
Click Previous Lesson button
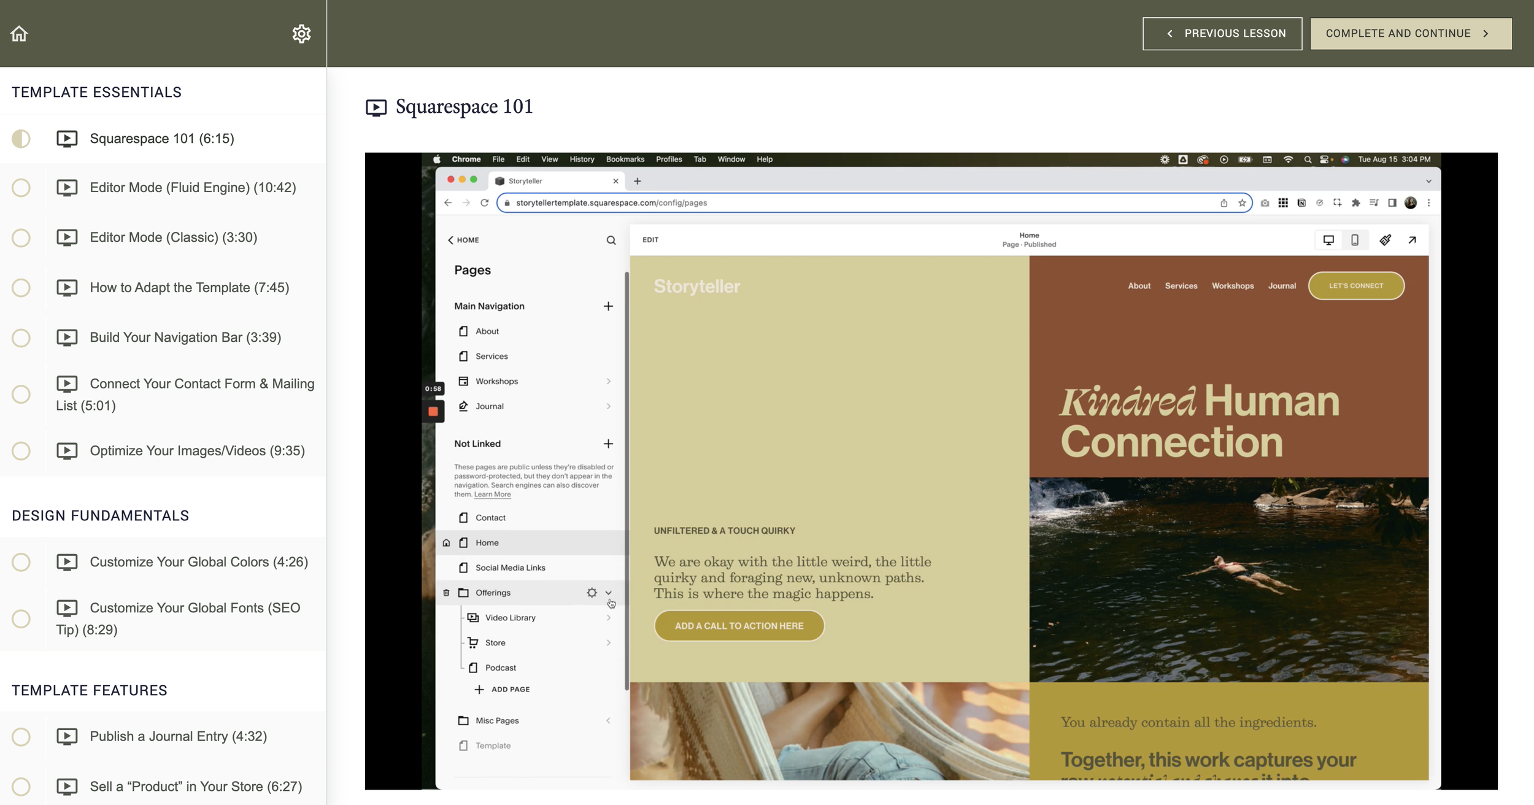(x=1222, y=34)
